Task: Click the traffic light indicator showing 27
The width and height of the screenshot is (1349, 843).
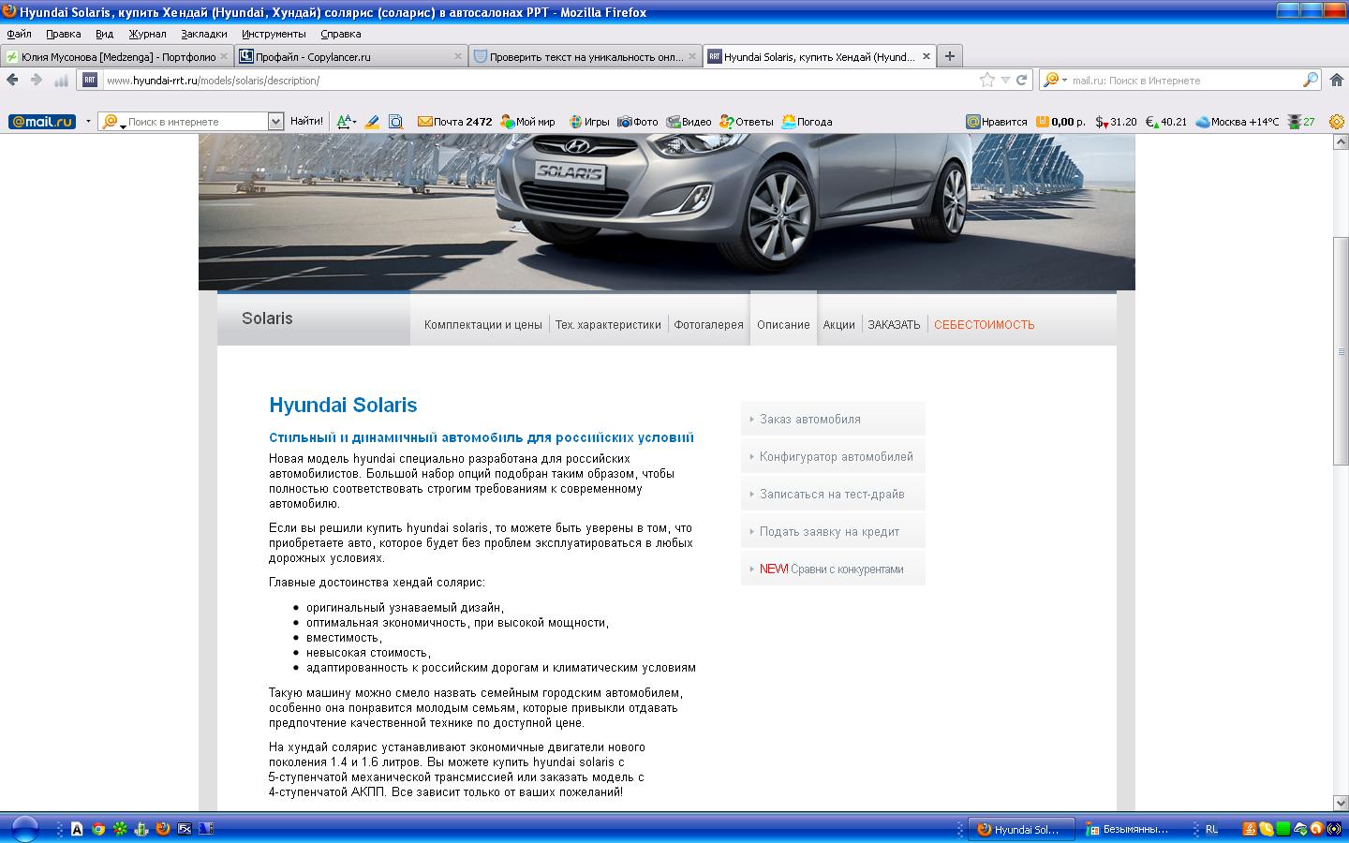Action: point(1301,122)
